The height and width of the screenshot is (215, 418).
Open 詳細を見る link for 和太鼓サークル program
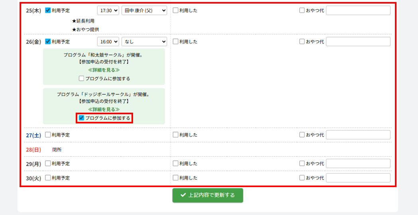[104, 70]
